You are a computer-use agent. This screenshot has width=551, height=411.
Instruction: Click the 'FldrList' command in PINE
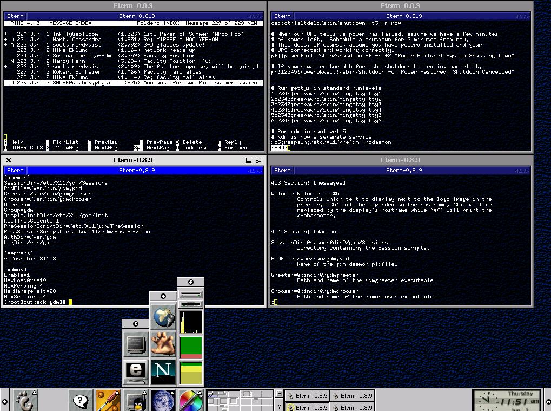(x=65, y=142)
